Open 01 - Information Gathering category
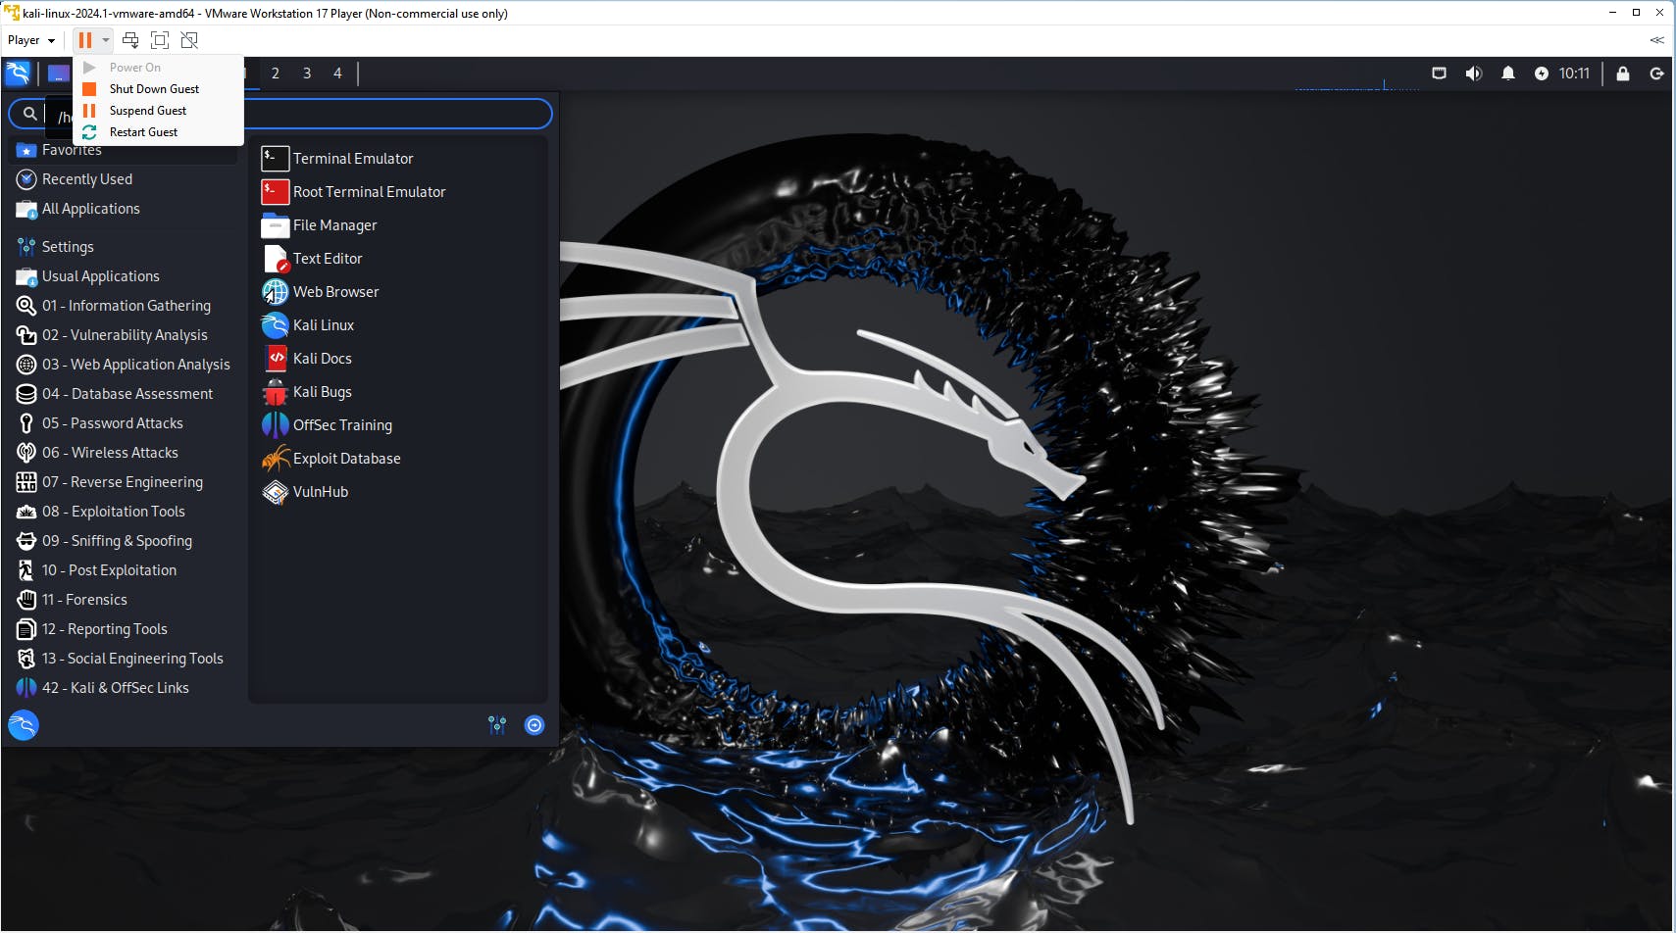 (124, 306)
